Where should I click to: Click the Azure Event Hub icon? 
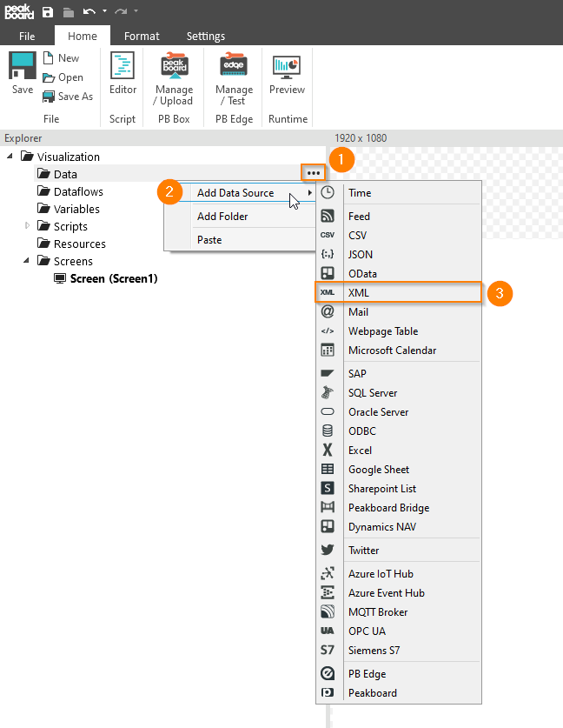coord(328,592)
